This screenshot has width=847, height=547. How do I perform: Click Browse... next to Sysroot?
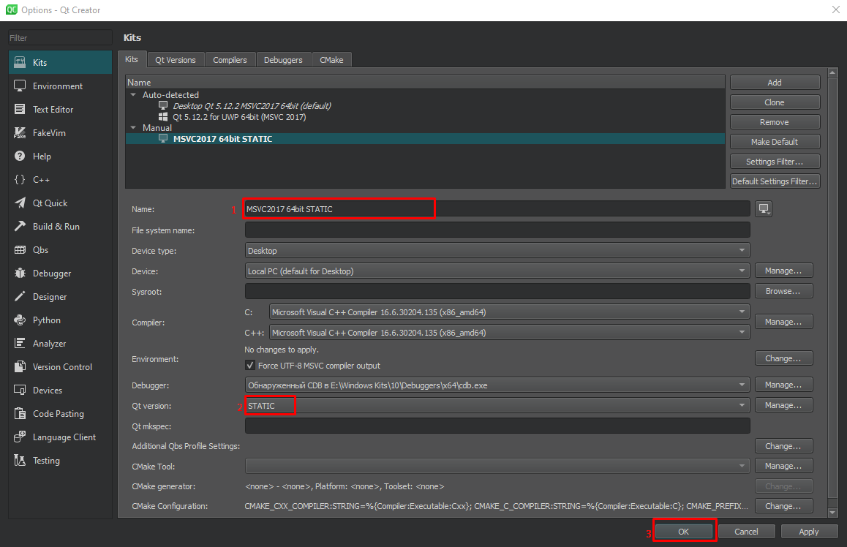point(783,291)
